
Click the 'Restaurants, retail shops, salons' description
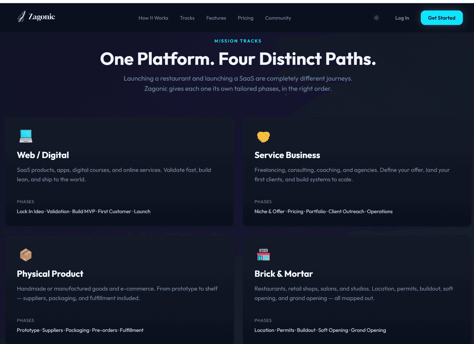(x=354, y=294)
